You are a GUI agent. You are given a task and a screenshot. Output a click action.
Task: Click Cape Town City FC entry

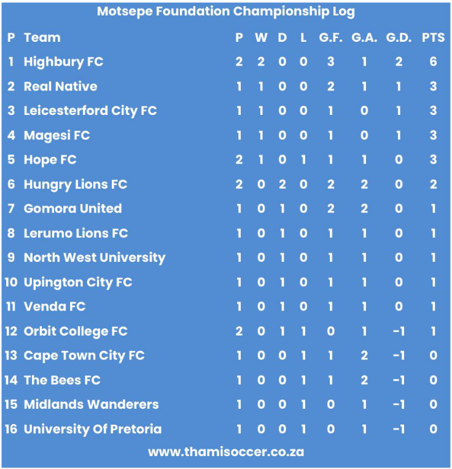coord(84,356)
